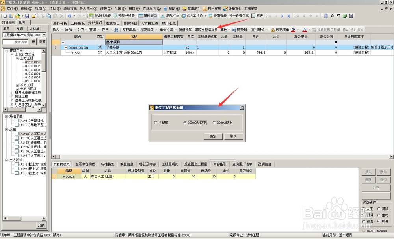Collapse the 土方工程 tree node
The width and height of the screenshot is (394, 239).
click(17, 58)
